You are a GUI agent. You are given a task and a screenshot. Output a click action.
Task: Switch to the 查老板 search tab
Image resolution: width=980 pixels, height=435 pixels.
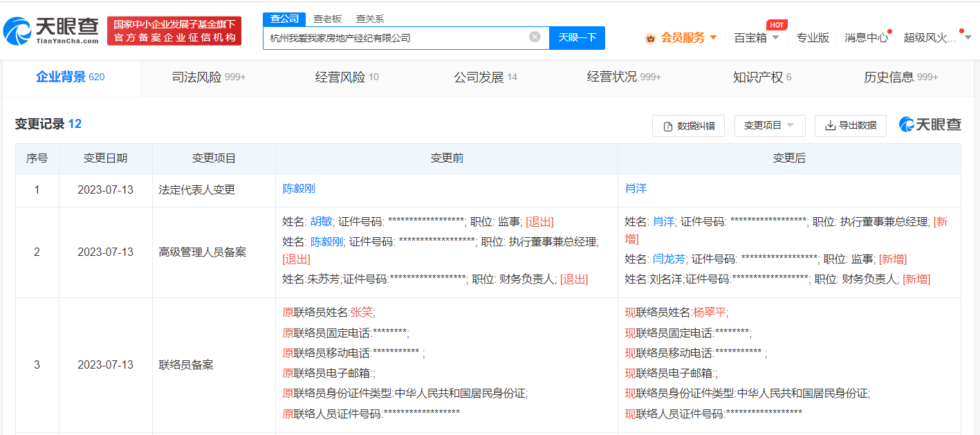coord(327,19)
